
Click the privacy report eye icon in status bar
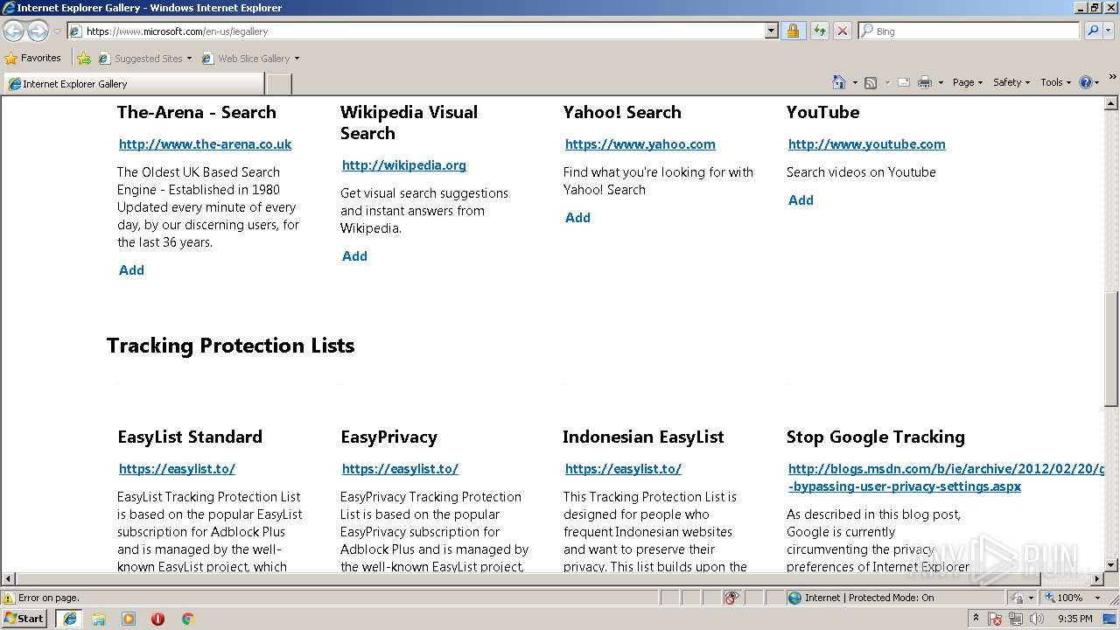[x=731, y=598]
